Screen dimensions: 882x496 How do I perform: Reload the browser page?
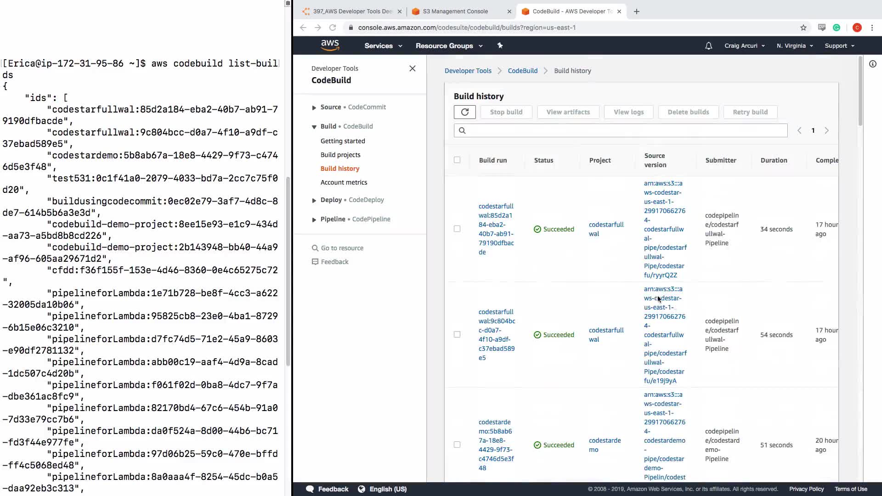pos(333,28)
